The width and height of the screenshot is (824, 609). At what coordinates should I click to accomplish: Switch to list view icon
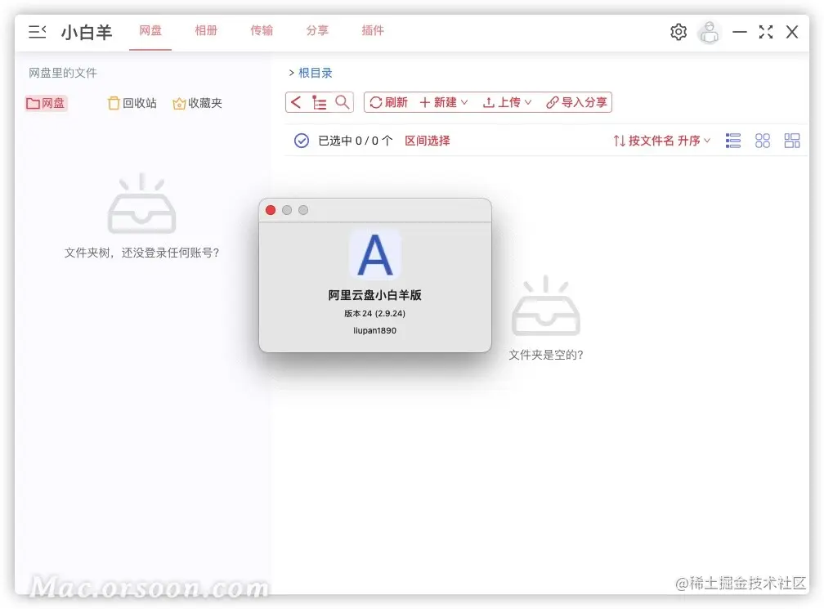click(733, 141)
